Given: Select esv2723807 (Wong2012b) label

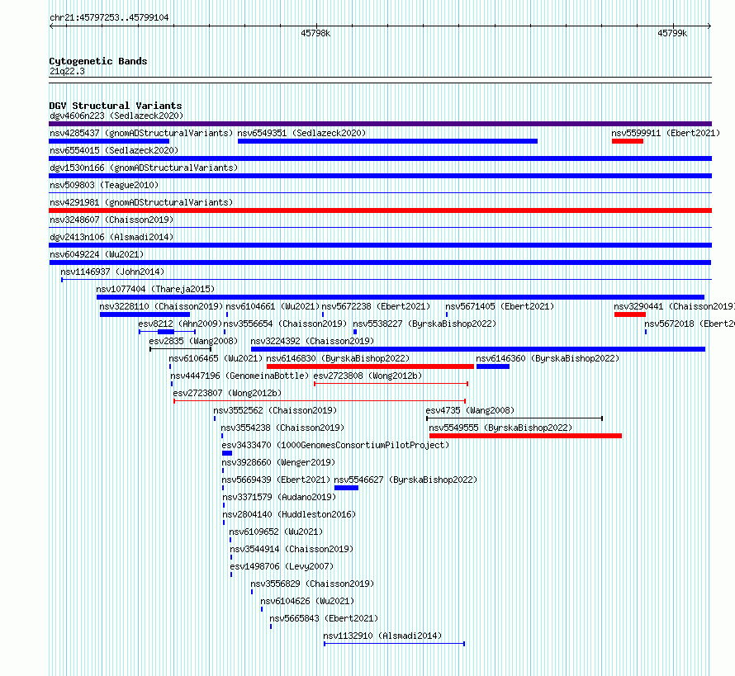Looking at the screenshot, I should (227, 393).
